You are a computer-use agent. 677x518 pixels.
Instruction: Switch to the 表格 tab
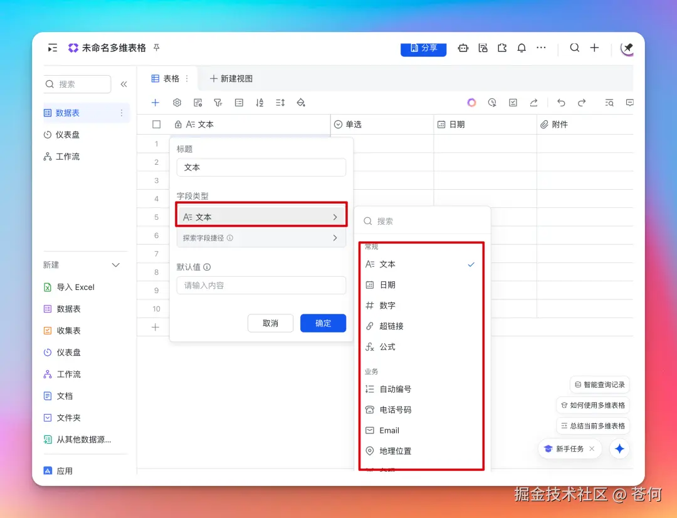[167, 78]
